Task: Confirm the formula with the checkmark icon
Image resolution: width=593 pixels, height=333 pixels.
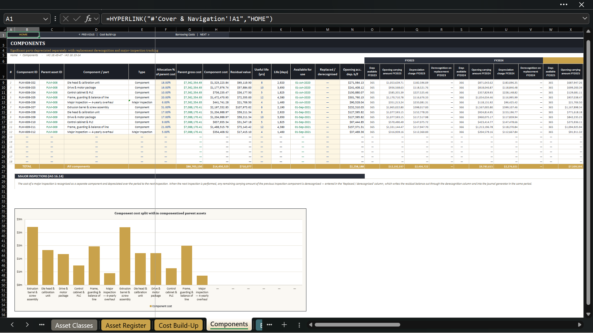Action: click(x=77, y=19)
